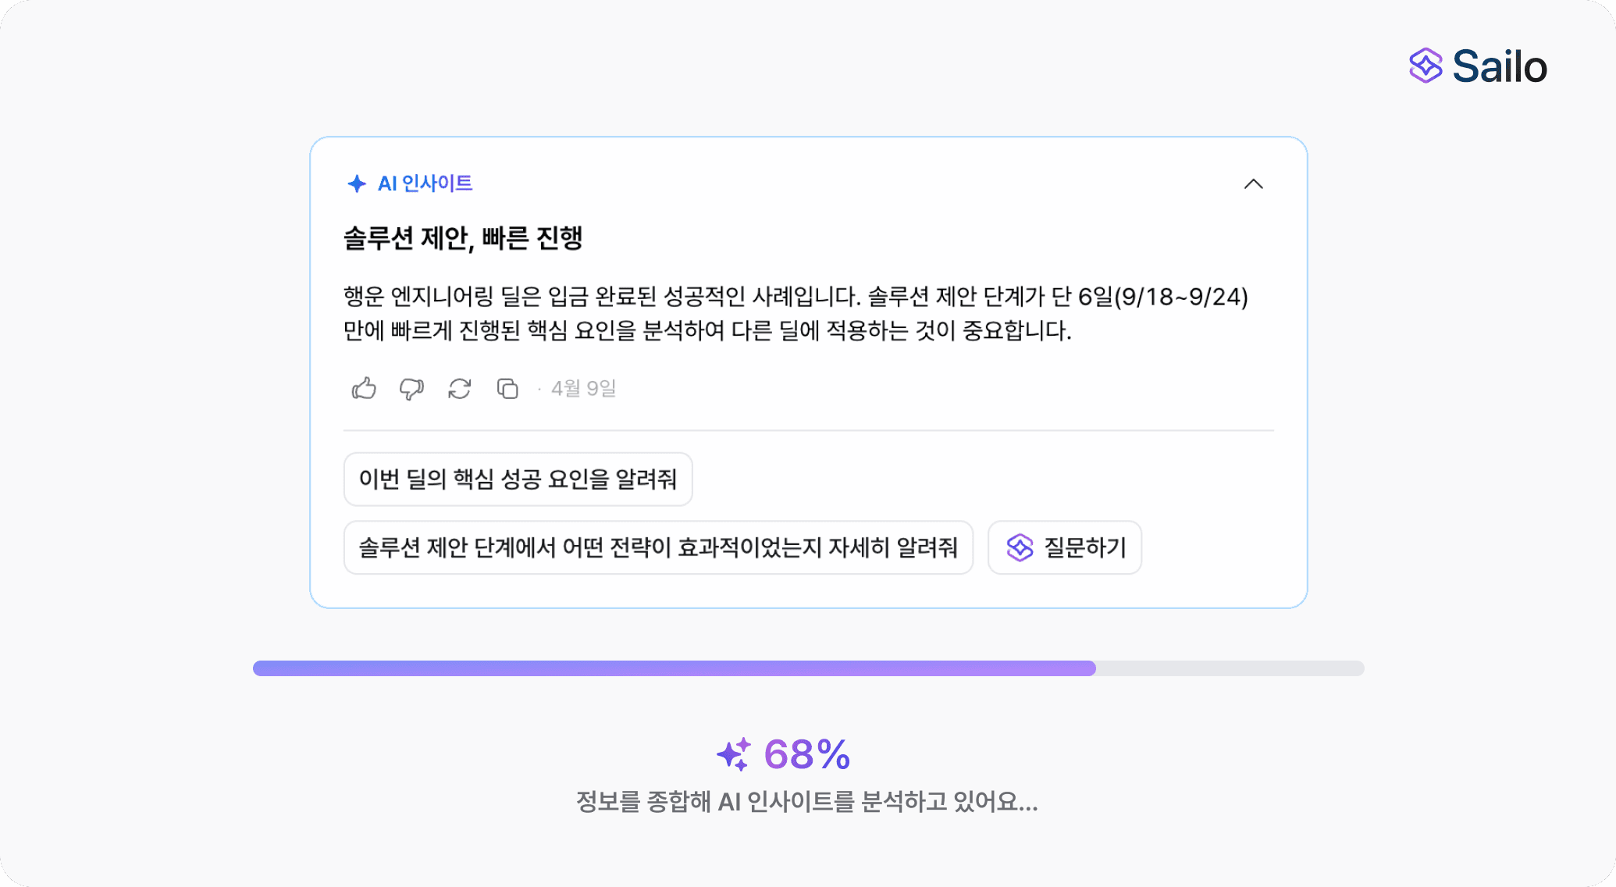Regenerate the insight with refresh icon
This screenshot has width=1616, height=887.
(x=460, y=388)
